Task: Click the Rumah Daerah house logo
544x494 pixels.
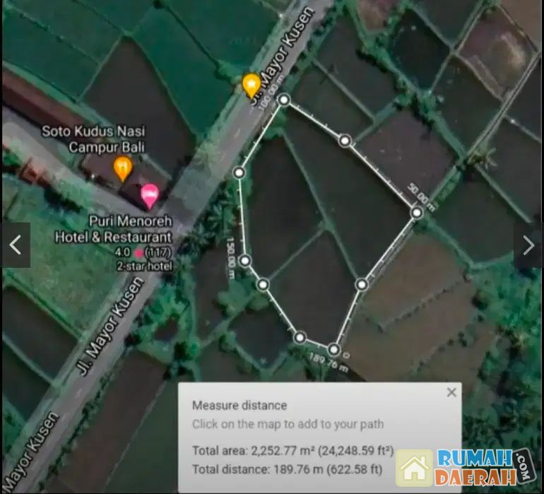Action: coord(415,468)
